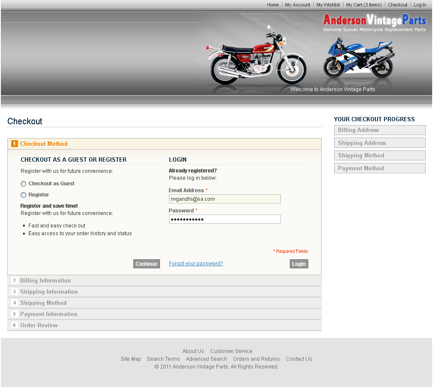
Task: Click 'Easy access to your order history' bullet
Action: pyautogui.click(x=80, y=233)
